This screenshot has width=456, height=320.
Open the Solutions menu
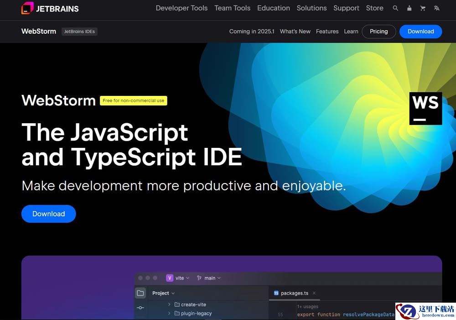point(311,8)
